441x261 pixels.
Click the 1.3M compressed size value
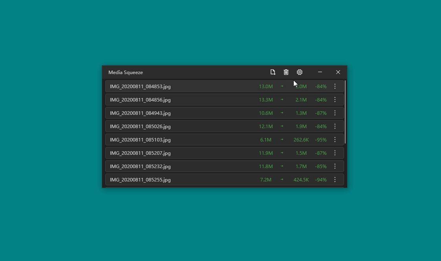coord(301,113)
